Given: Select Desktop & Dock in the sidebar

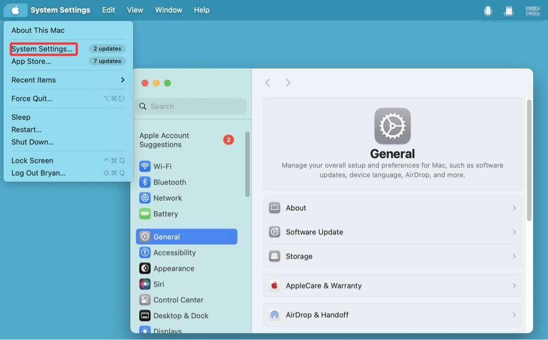Looking at the screenshot, I should [x=144, y=316].
